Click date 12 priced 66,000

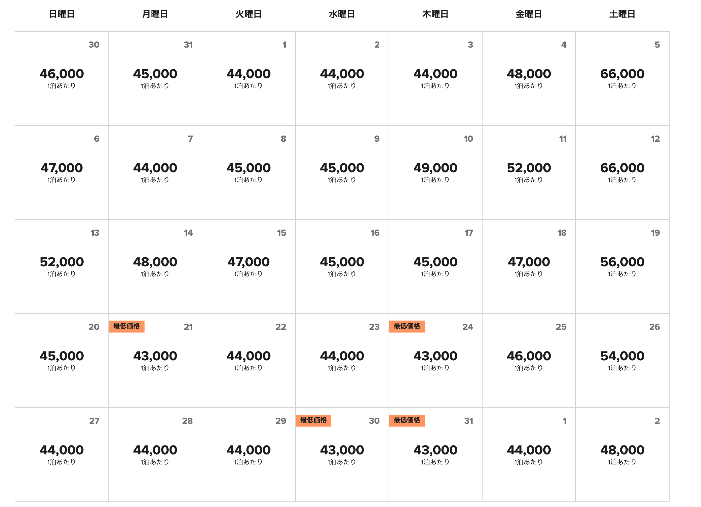point(622,173)
